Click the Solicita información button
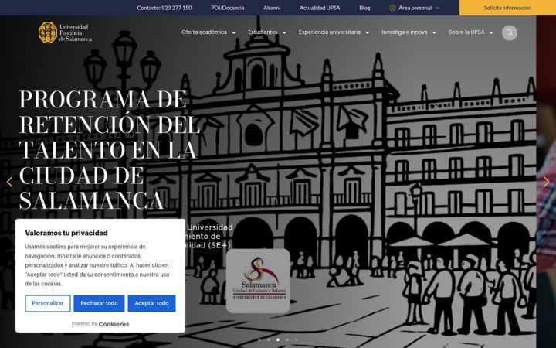Image resolution: width=556 pixels, height=348 pixels. [x=507, y=8]
